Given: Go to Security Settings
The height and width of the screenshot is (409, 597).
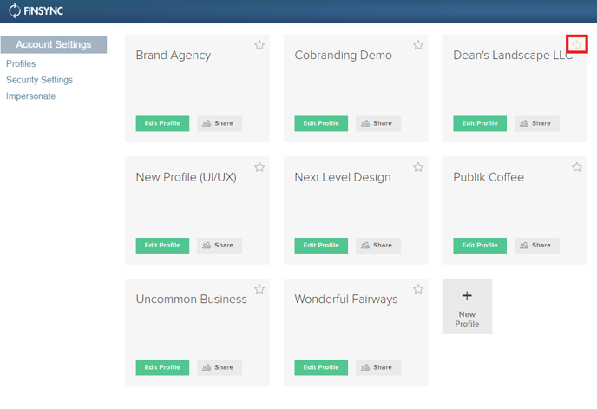Looking at the screenshot, I should click(x=39, y=80).
